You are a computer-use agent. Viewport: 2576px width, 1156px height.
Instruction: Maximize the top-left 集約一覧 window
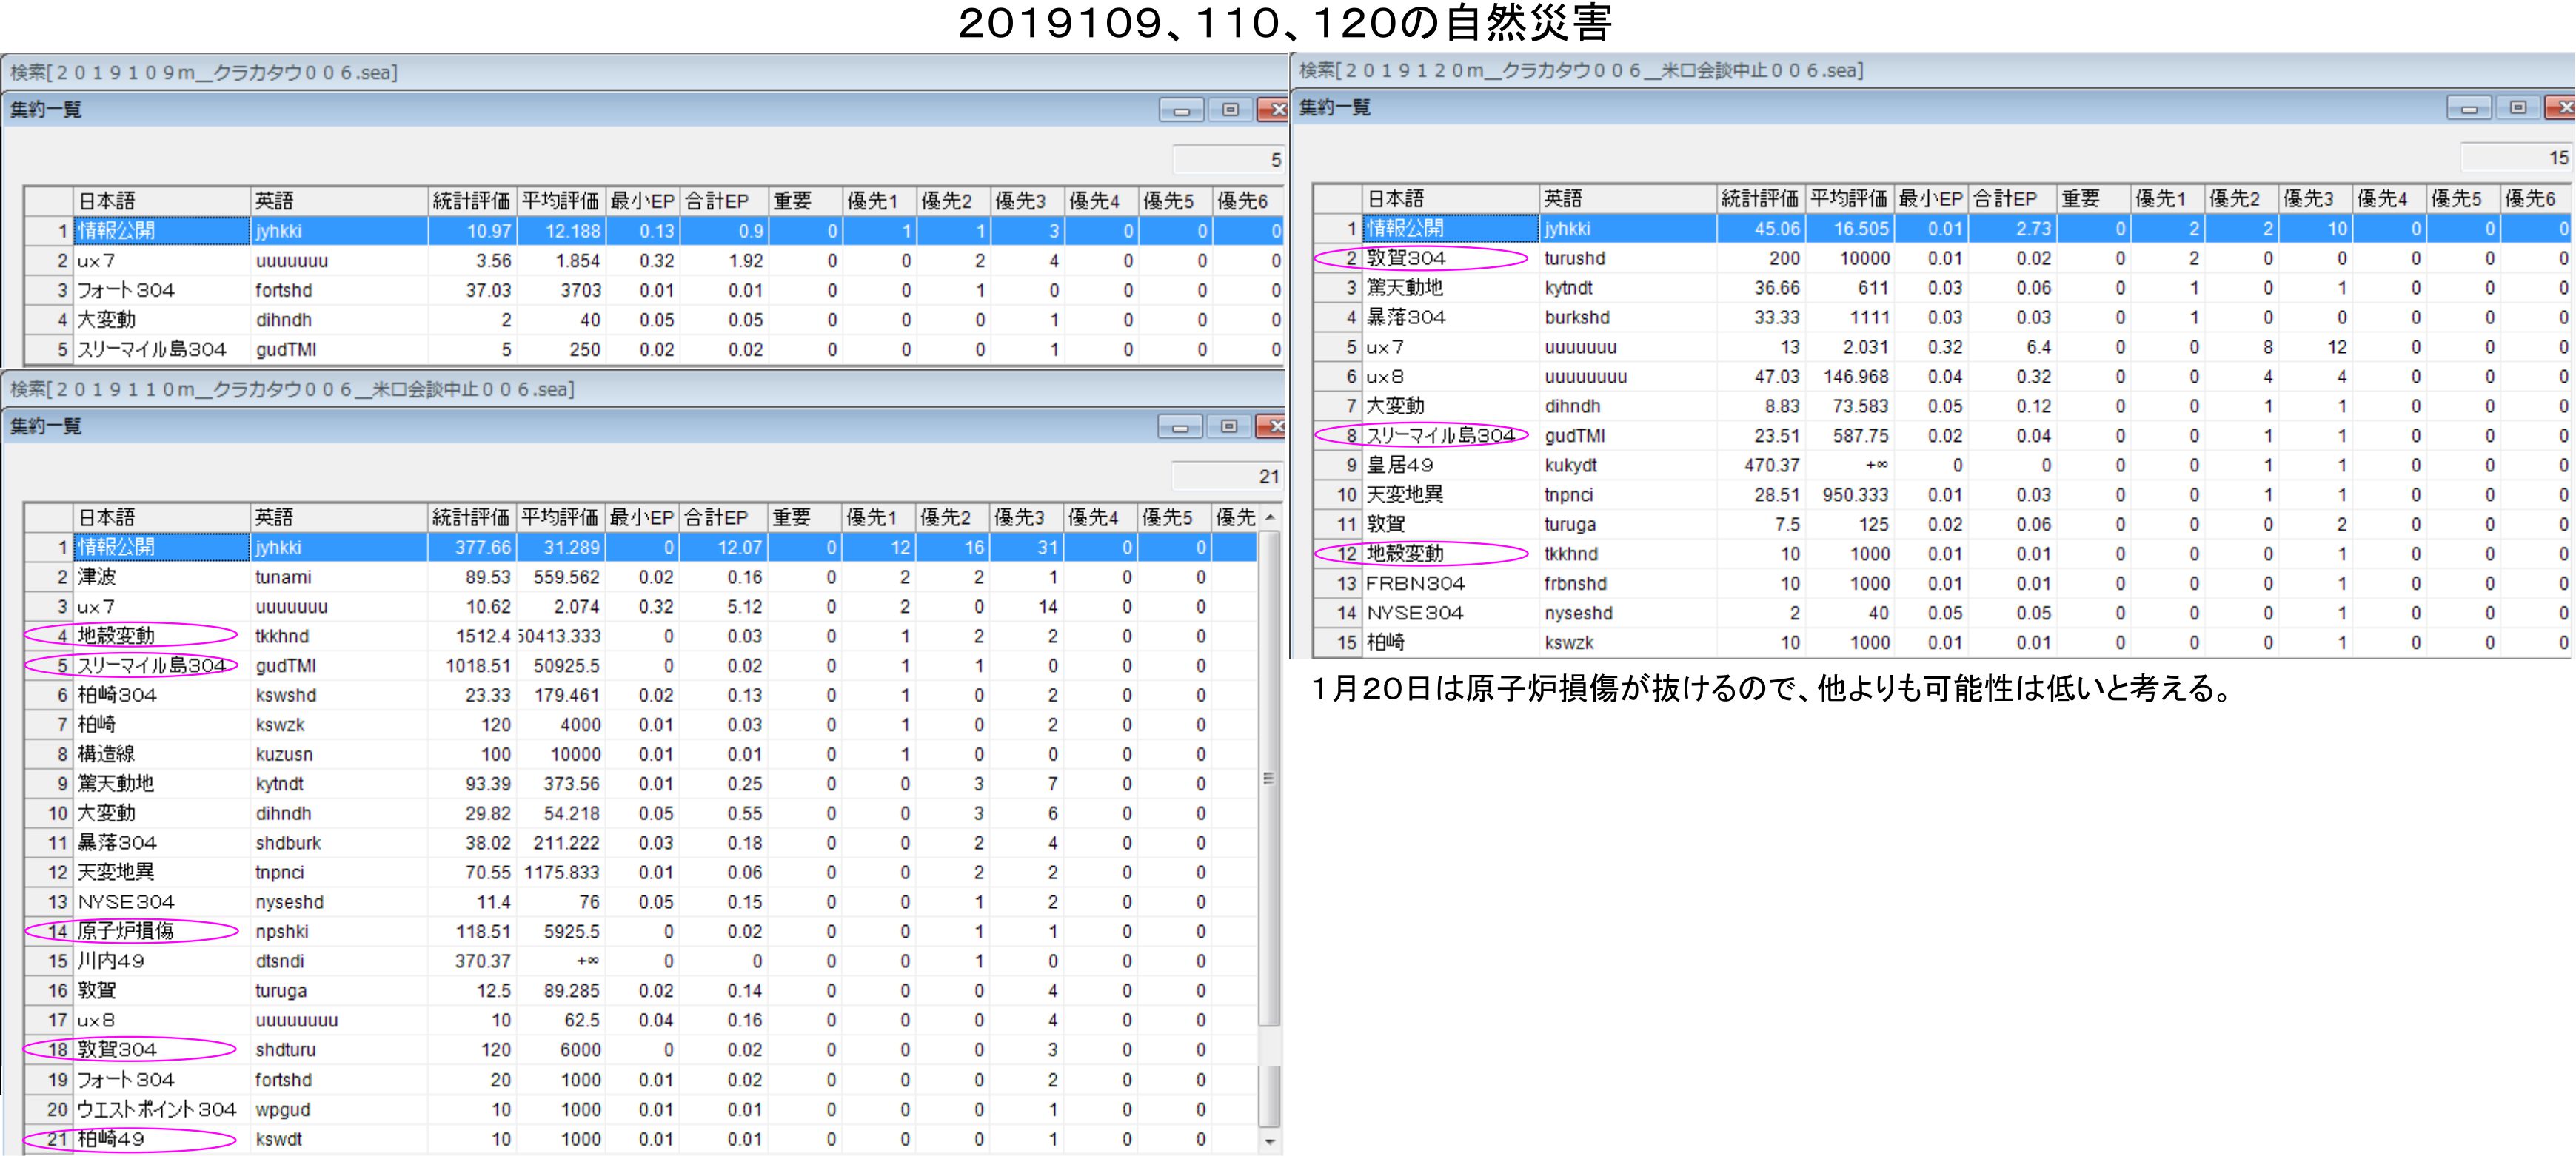[x=1230, y=110]
